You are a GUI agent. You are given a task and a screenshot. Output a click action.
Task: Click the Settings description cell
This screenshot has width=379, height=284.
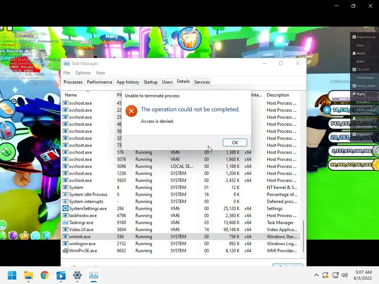pos(275,209)
